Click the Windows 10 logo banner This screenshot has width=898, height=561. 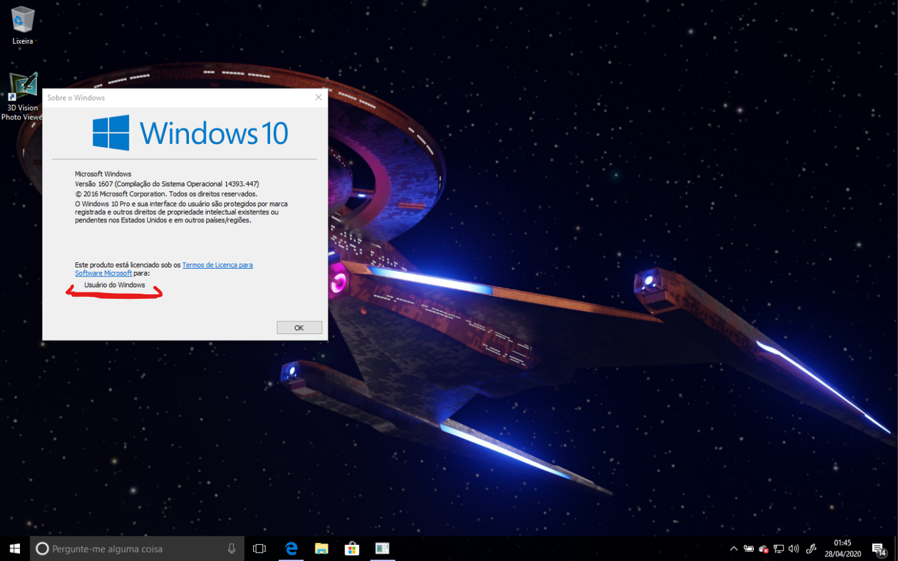pos(190,133)
